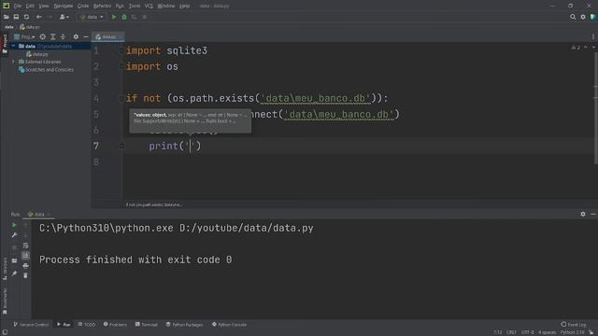Click Expand All in project panel

[53, 36]
